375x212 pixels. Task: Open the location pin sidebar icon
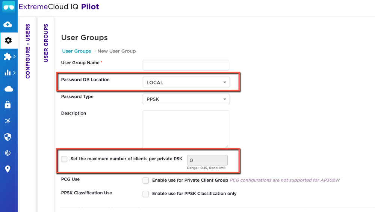pos(8,169)
